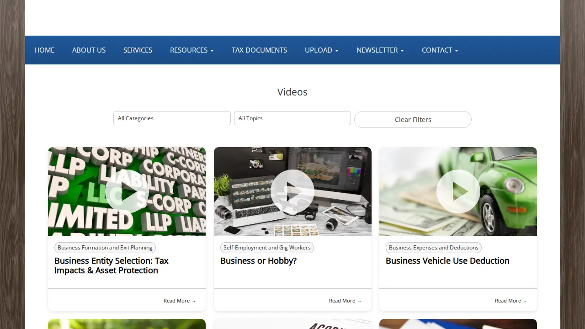The image size is (585, 329).
Task: Open the About Us page
Action: point(89,50)
